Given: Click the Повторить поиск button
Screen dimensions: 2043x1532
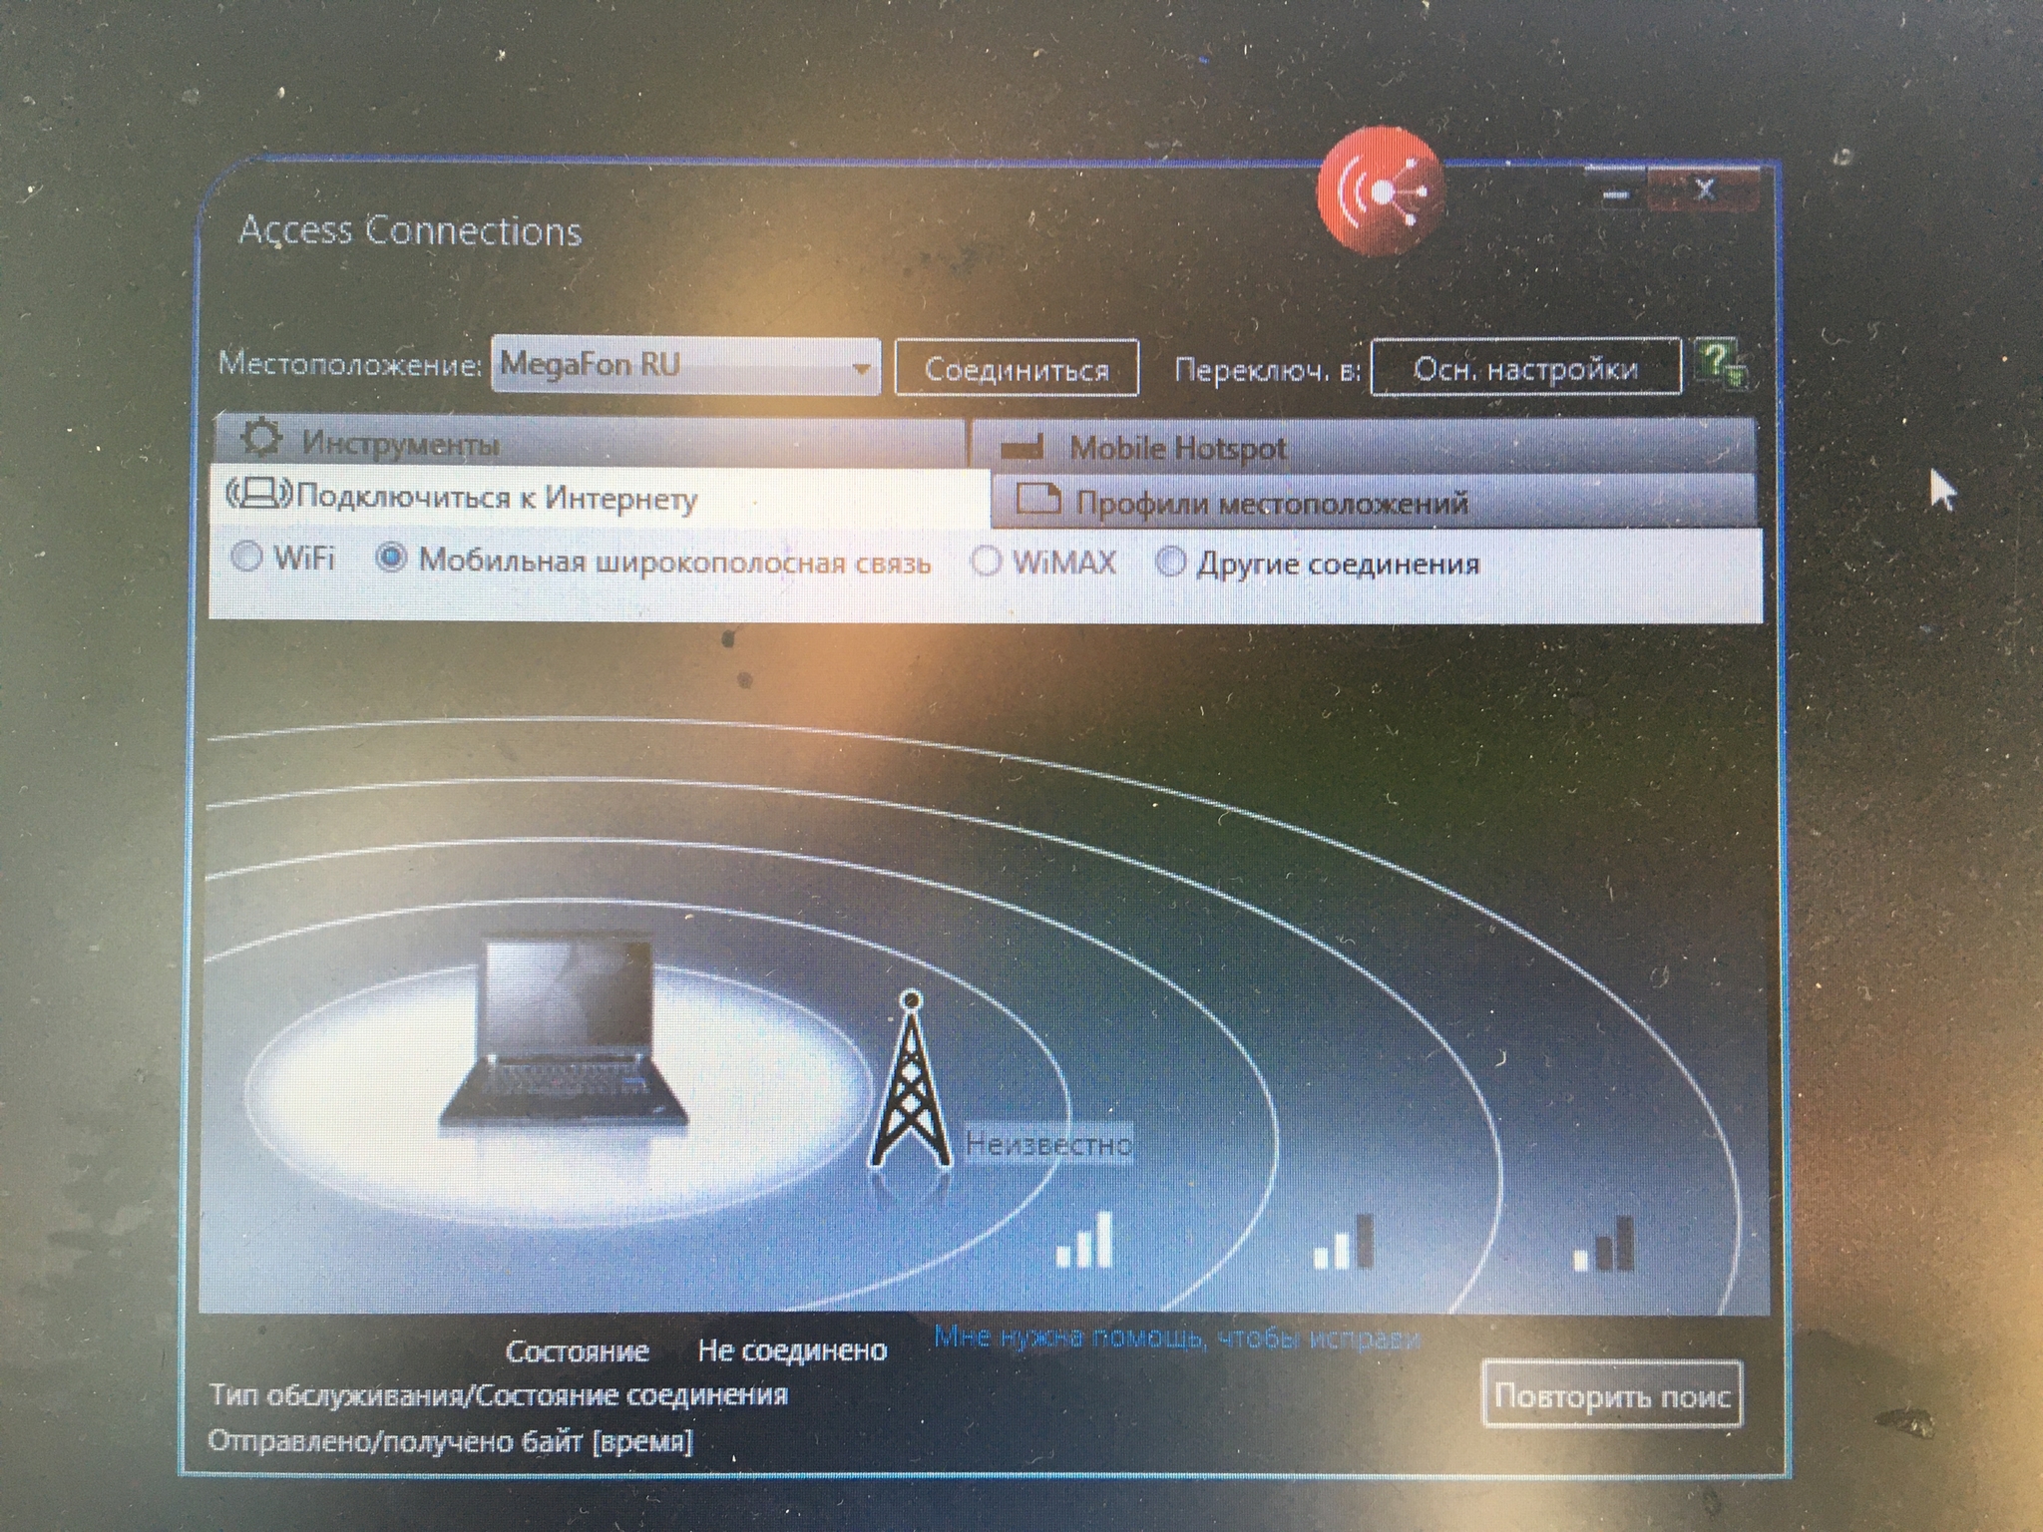Looking at the screenshot, I should (x=1611, y=1394).
